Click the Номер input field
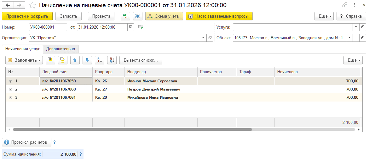The width and height of the screenshot is (369, 160). coord(48,27)
